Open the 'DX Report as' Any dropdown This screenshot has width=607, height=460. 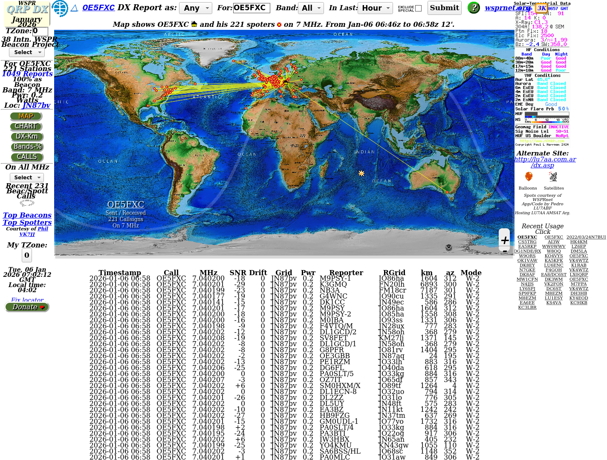pyautogui.click(x=196, y=8)
